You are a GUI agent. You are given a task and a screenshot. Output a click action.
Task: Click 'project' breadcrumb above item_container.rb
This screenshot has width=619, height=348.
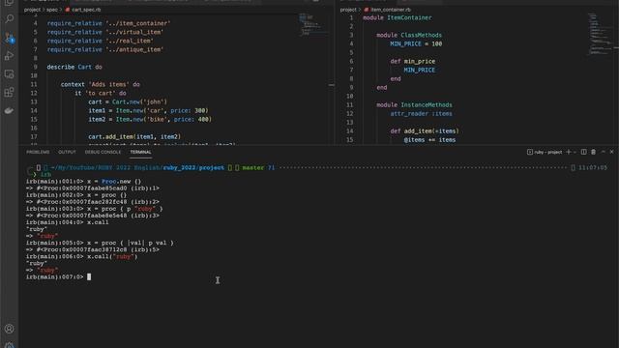click(348, 10)
